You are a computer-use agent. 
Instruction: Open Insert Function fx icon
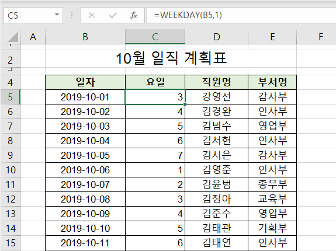[134, 15]
